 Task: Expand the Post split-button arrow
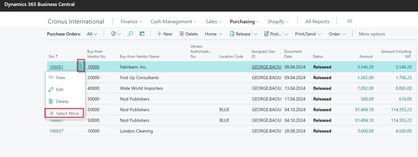pyautogui.click(x=286, y=34)
